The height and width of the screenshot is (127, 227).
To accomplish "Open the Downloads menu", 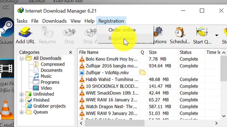I will [54, 21].
